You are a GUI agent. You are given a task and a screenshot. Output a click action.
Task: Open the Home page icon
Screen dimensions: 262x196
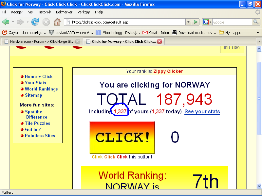tap(57, 22)
